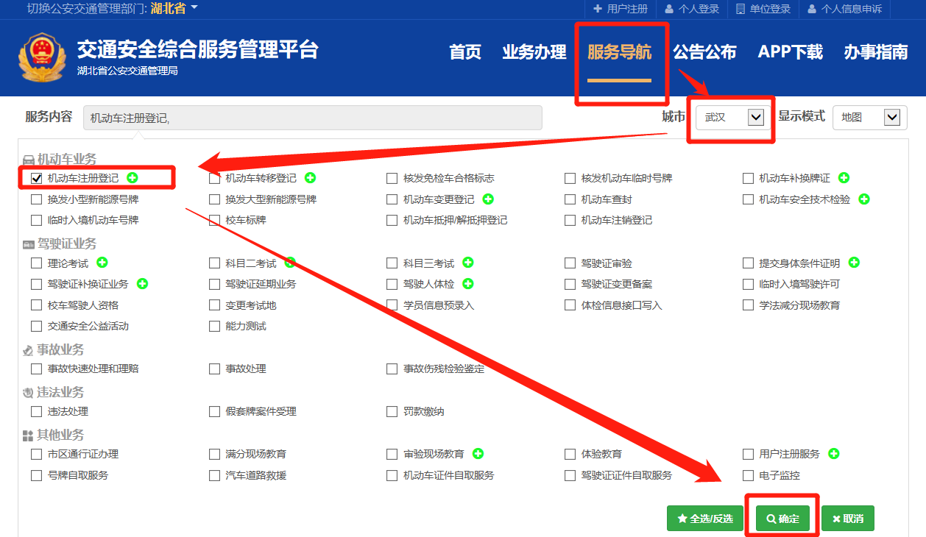The image size is (926, 537).
Task: Select the 事故快速处理和理赔 checkbox
Action: pos(36,369)
